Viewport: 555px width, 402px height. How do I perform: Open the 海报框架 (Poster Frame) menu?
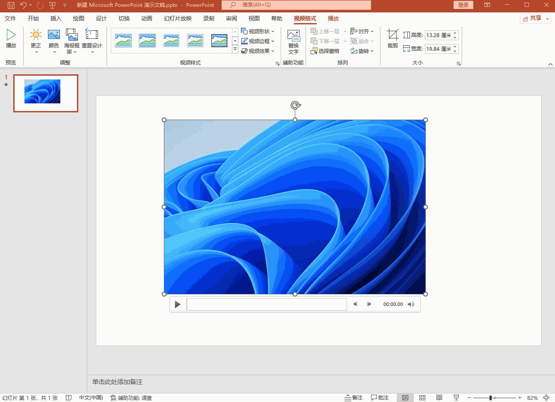tap(71, 40)
